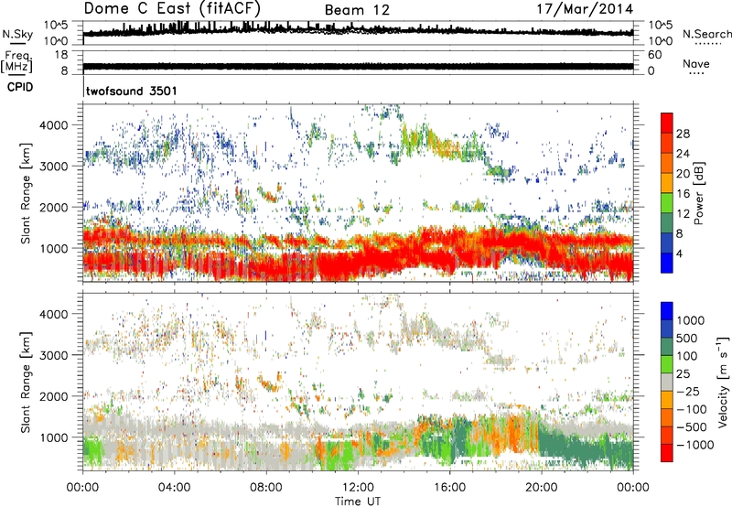732x507 pixels.
Task: Click the 'Nave' legend label
Action: (x=696, y=64)
